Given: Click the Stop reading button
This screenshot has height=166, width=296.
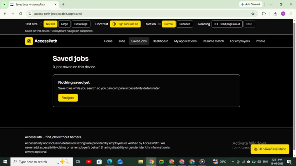Looking at the screenshot, I should tap(249, 24).
